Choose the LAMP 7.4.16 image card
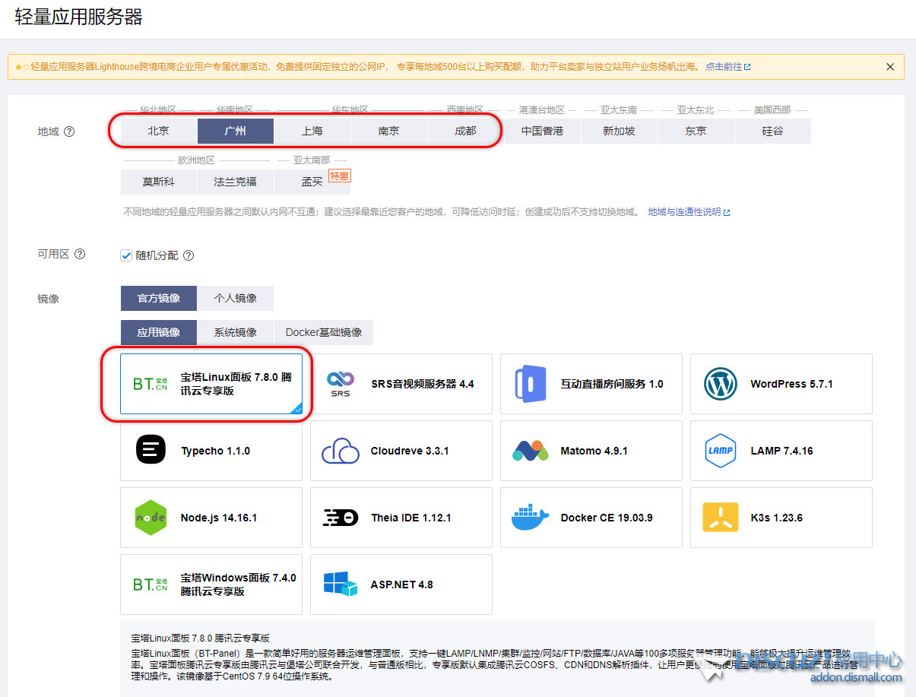Image resolution: width=916 pixels, height=697 pixels. tap(781, 451)
